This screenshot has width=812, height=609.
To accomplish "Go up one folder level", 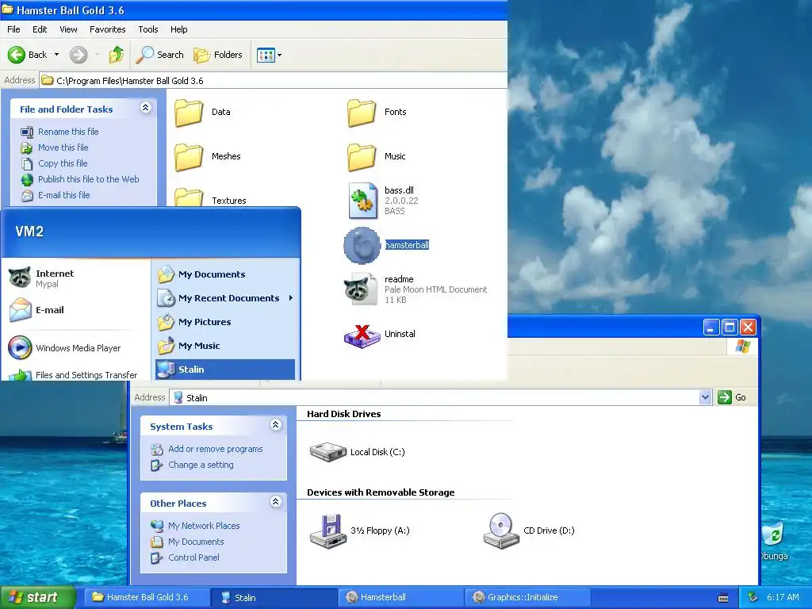I will point(117,55).
